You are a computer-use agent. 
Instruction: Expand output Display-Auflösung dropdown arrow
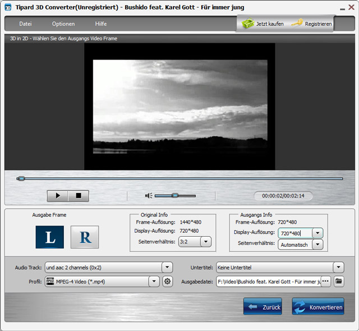(317, 233)
